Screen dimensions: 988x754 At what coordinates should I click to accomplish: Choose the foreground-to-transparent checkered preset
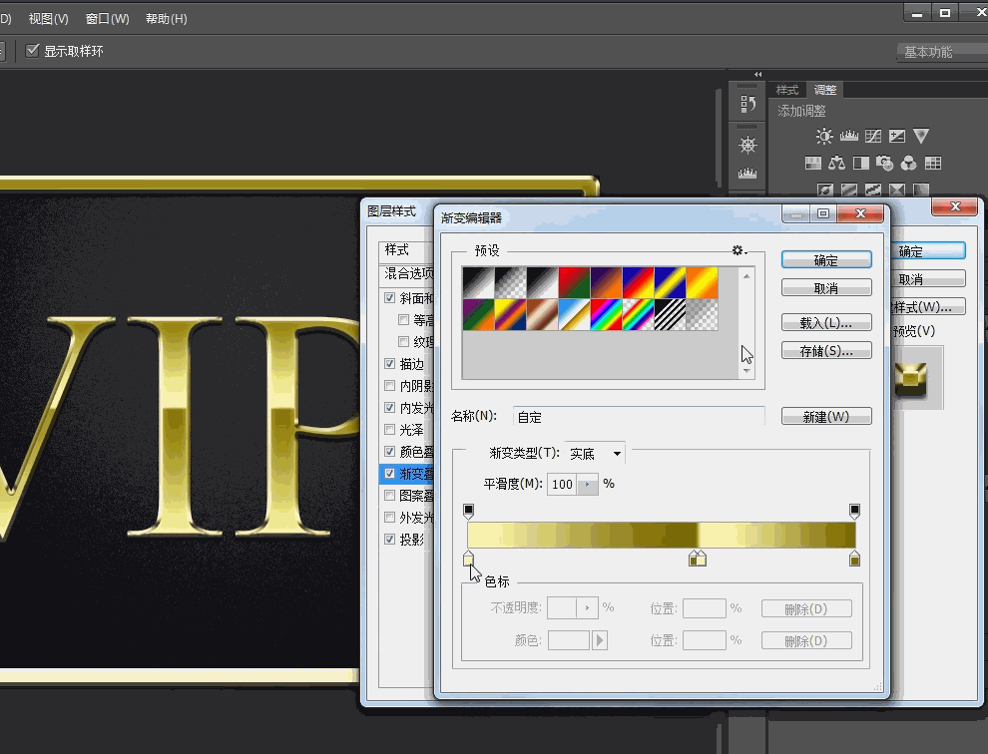click(510, 283)
